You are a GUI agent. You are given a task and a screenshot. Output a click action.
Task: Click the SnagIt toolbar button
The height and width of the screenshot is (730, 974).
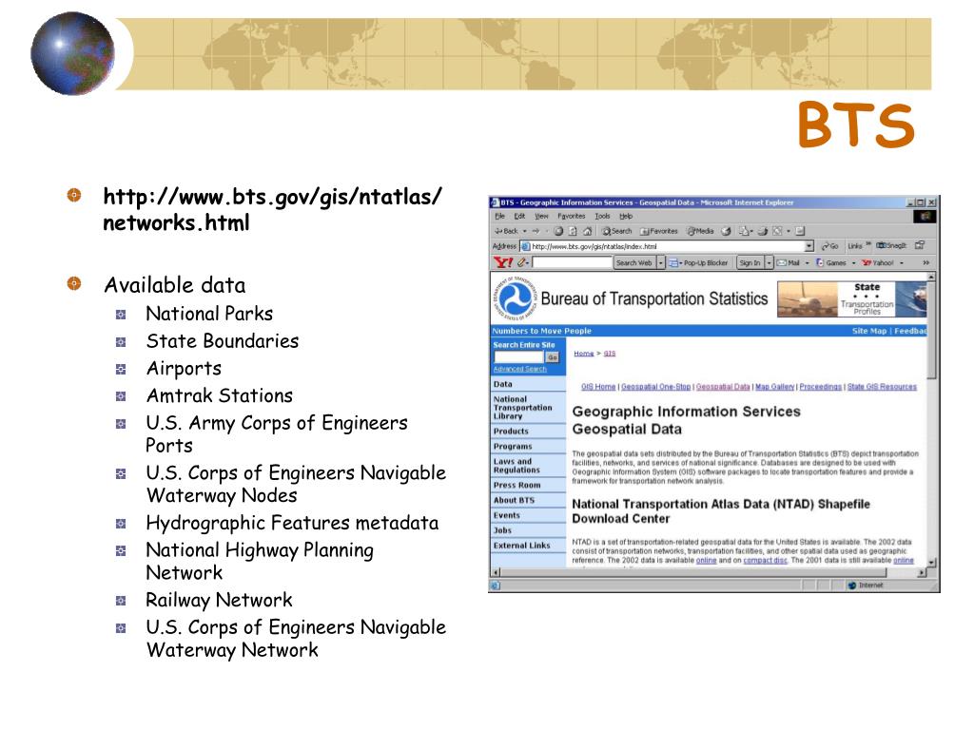coord(891,245)
